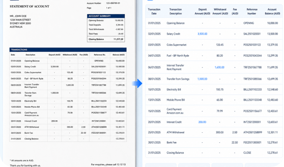Click reference TRF2501085566 in the statement PDF
Viewport: 284px width, 167px height.
99,93
